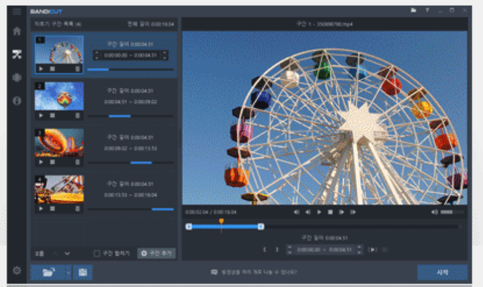Go to Home in the sidebar
The width and height of the screenshot is (483, 287).
pyautogui.click(x=17, y=31)
